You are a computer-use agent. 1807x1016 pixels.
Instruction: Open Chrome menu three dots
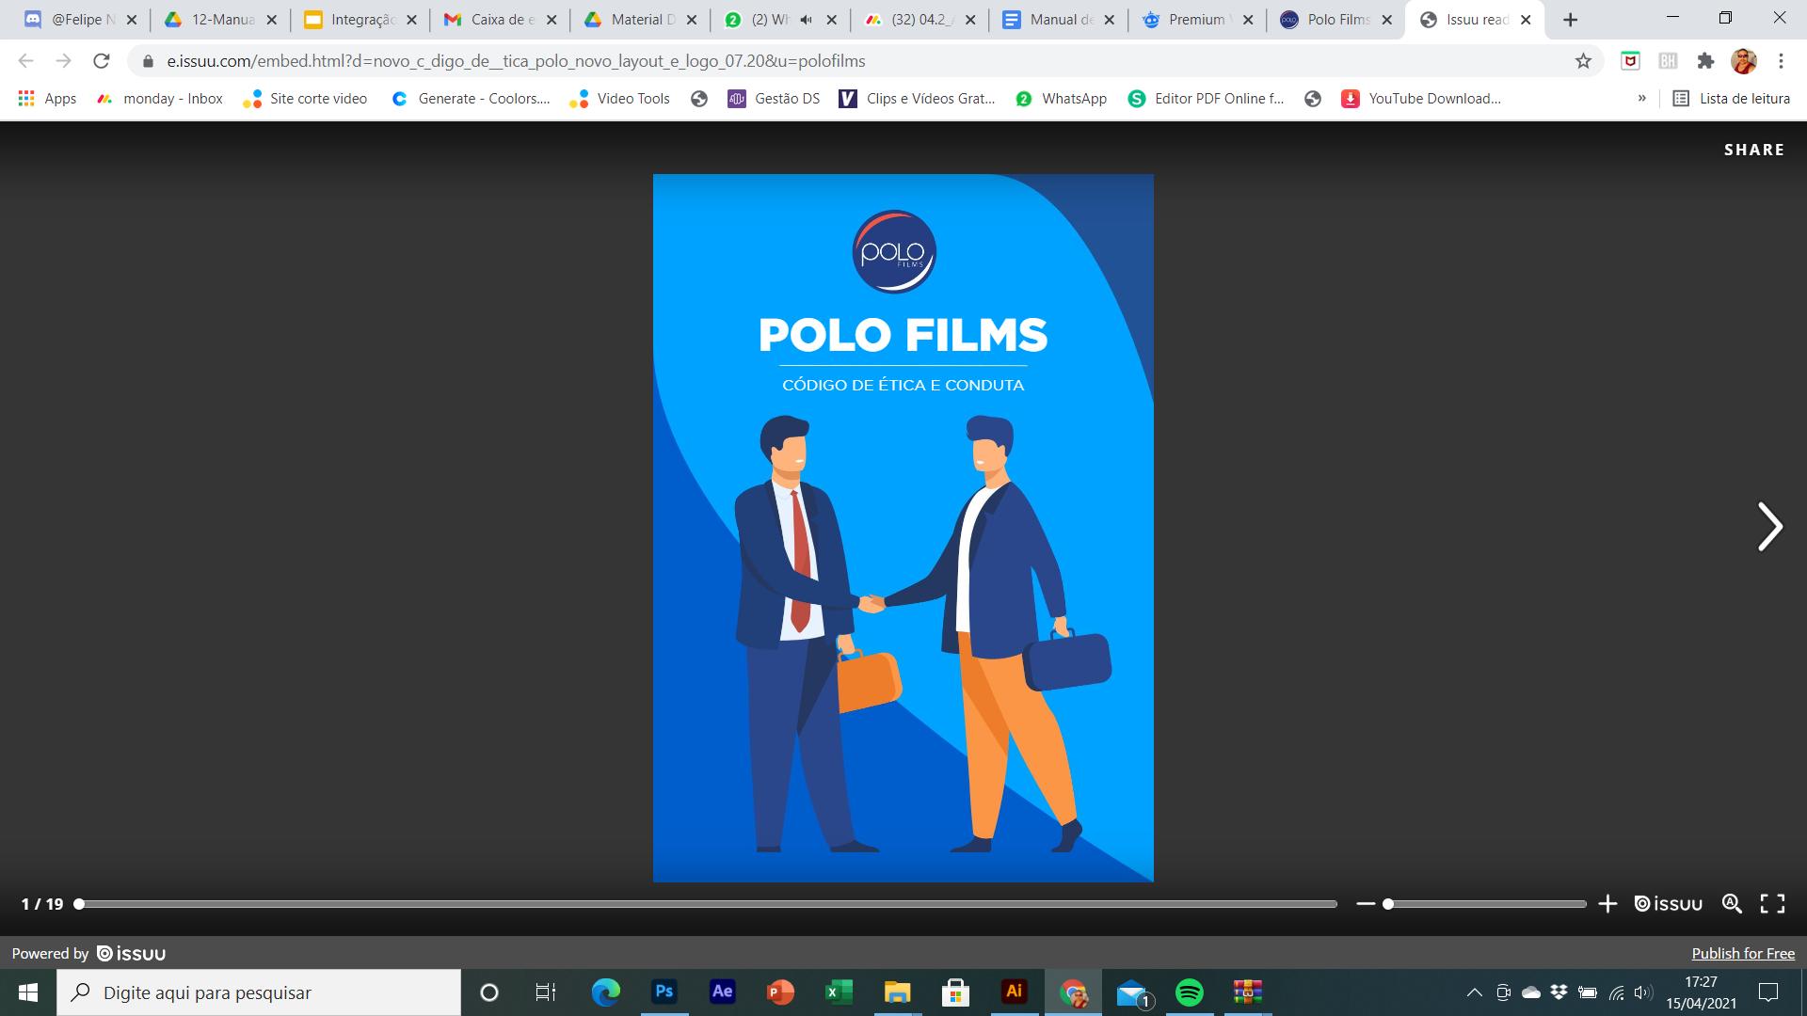1781,61
